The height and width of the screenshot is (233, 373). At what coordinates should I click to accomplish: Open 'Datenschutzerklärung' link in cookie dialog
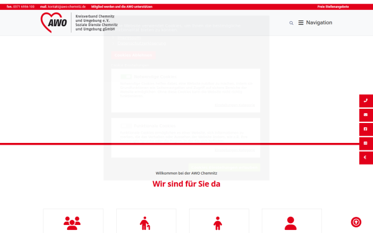142,43
